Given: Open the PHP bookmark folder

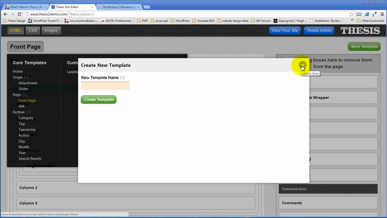Looking at the screenshot, I should [x=142, y=21].
